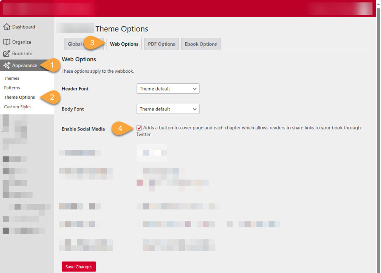This screenshot has width=381, height=273.
Task: Open Custom Styles in the sidebar
Action: 17,106
